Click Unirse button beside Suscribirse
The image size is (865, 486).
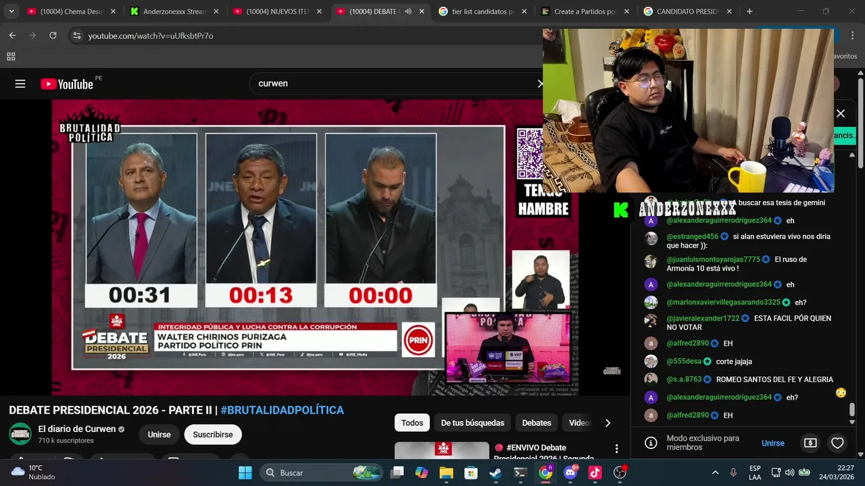pos(159,435)
